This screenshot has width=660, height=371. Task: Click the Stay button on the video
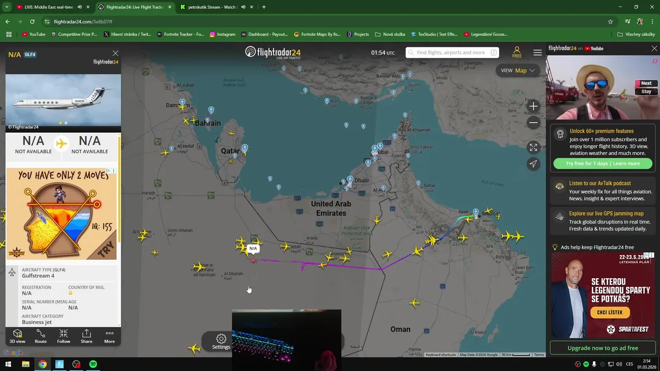tap(646, 91)
